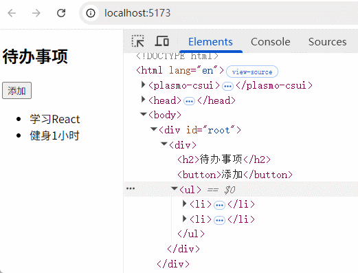
Task: Activate DevTools inspect element picker
Action: coord(138,41)
